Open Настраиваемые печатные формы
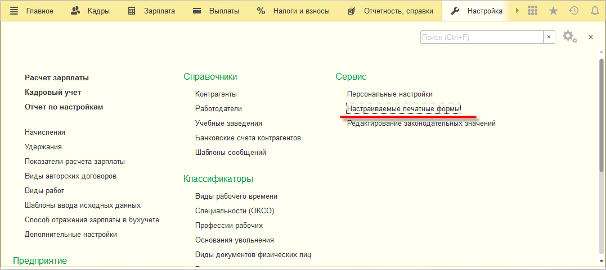This screenshot has width=606, height=270. [404, 109]
